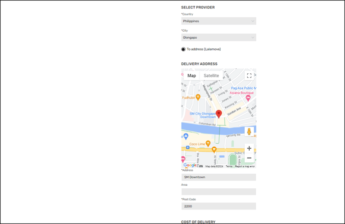Open the Country dropdown showing Philippines
345x224 pixels.
click(x=219, y=21)
